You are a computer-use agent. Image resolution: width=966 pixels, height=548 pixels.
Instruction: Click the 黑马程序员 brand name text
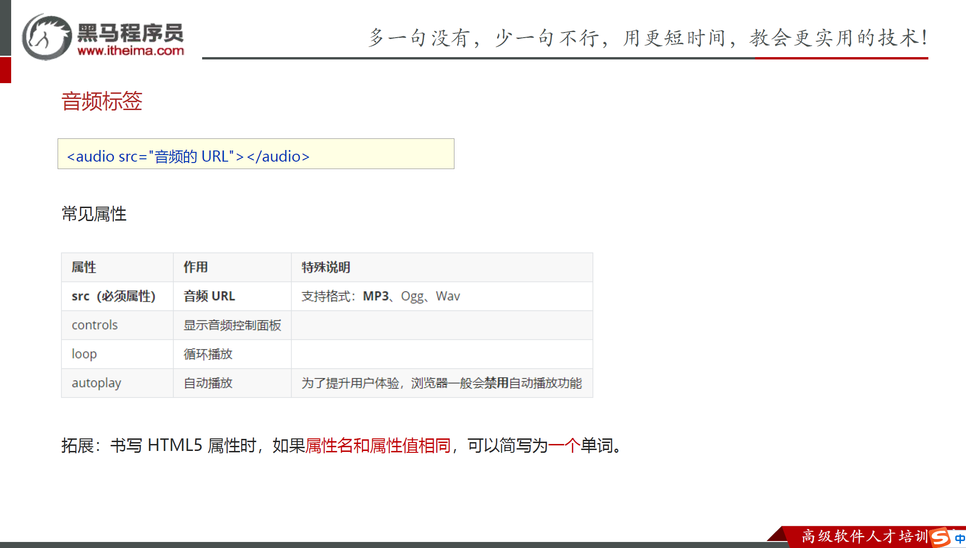[130, 33]
